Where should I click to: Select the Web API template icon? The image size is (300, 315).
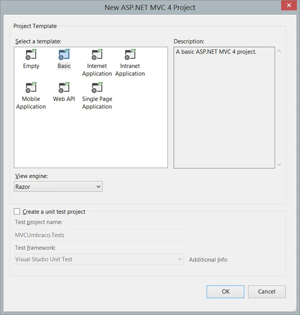pyautogui.click(x=64, y=88)
